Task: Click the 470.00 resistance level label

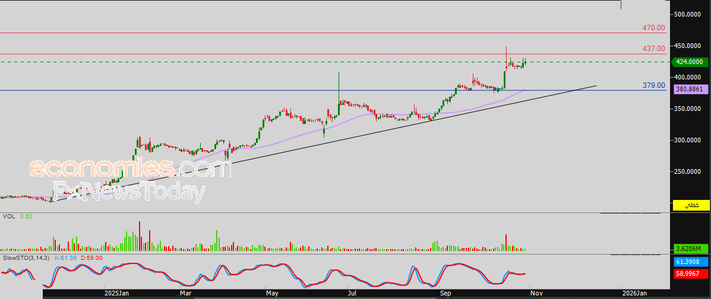Action: point(653,28)
